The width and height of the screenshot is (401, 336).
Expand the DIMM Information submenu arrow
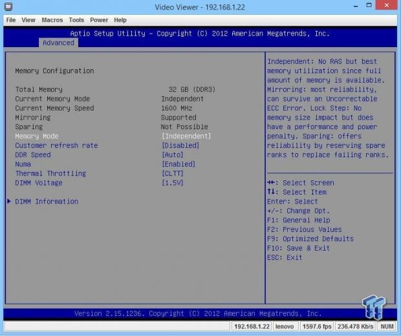coord(9,201)
